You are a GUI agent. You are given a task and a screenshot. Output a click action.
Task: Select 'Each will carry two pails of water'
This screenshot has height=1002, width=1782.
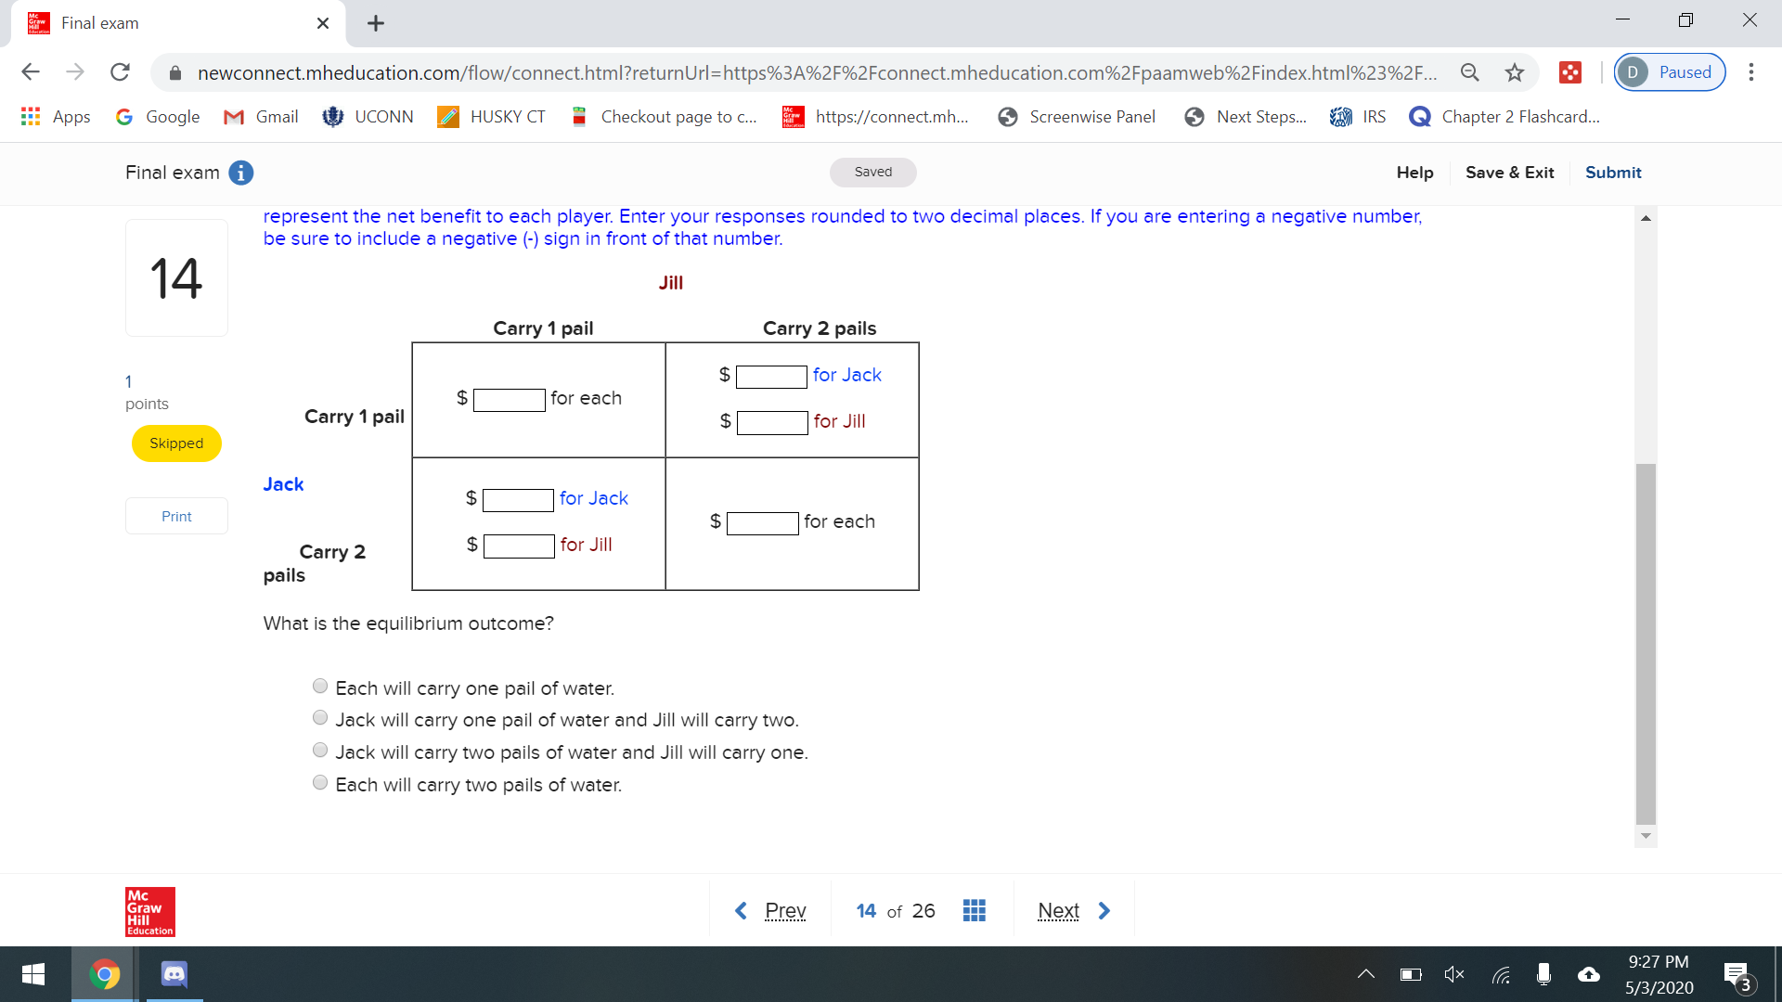point(320,782)
